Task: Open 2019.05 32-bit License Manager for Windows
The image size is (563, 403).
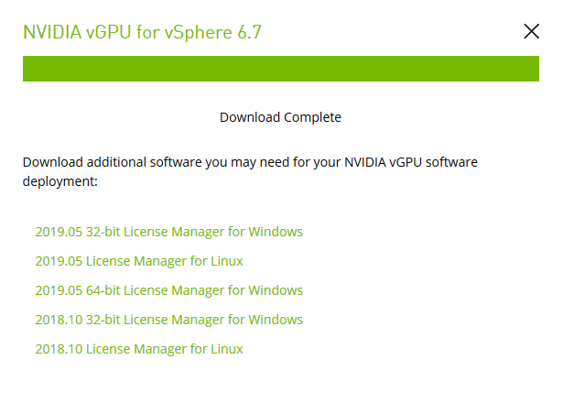Action: point(168,232)
